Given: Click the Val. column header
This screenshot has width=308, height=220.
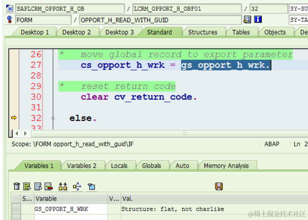Looking at the screenshot, I should tap(215, 199).
